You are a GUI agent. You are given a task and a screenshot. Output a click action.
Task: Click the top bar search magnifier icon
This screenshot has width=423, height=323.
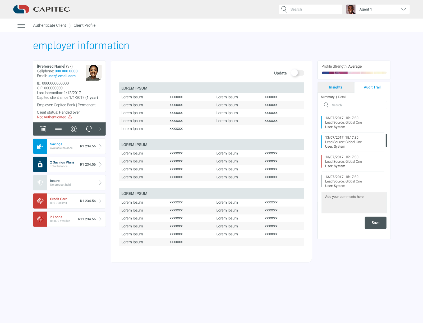284,9
